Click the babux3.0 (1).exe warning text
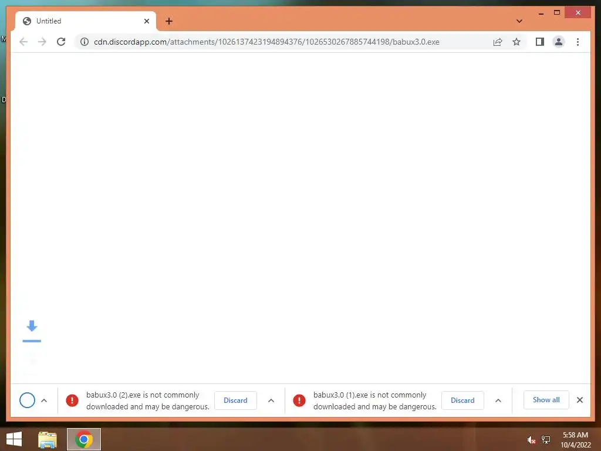Viewport: 601px width, 451px height. [375, 400]
